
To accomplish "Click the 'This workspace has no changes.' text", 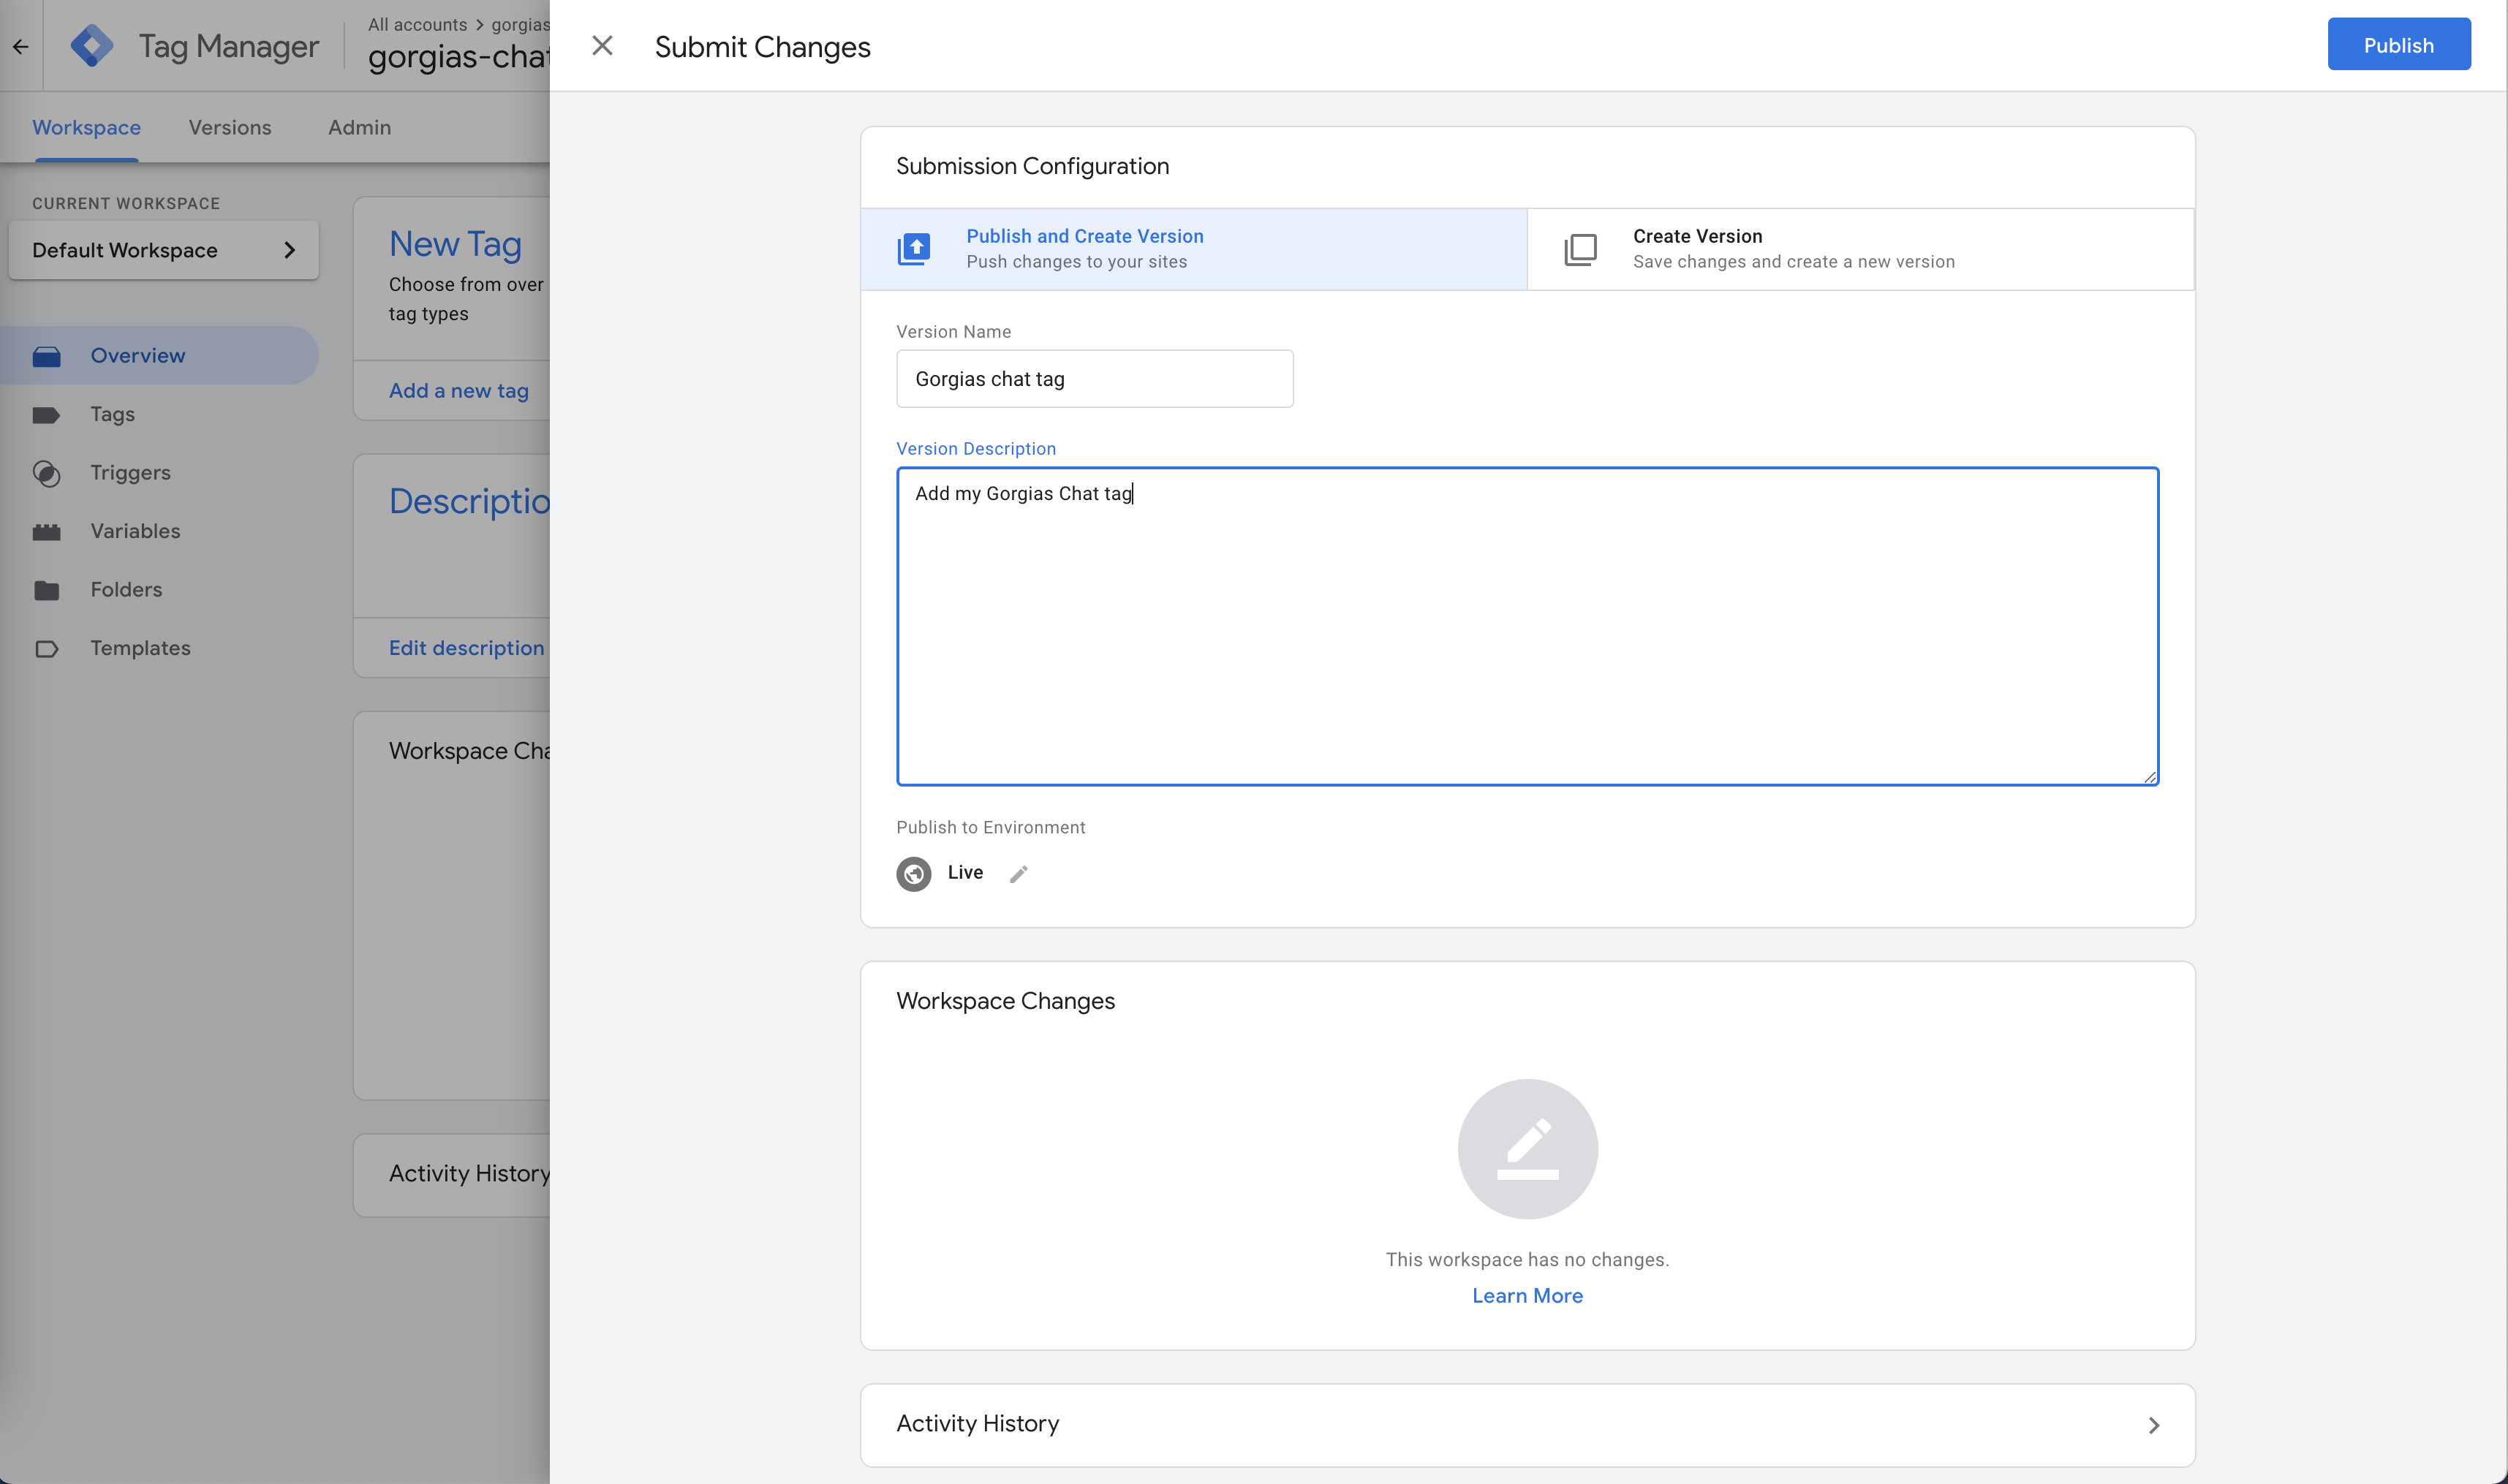I will [1527, 1259].
